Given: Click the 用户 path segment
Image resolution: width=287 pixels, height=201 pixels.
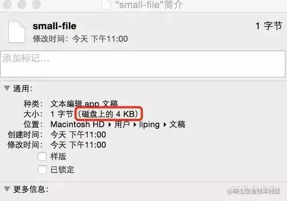Looking at the screenshot, I should [x=122, y=125].
